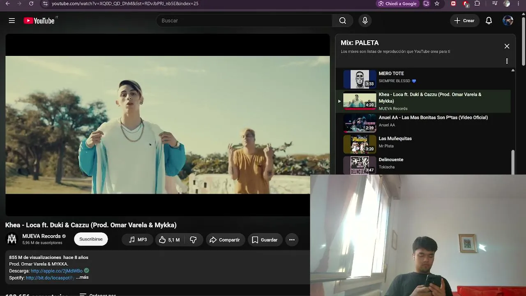Open the Chrome three-dot menu
The height and width of the screenshot is (296, 526).
coord(519,4)
